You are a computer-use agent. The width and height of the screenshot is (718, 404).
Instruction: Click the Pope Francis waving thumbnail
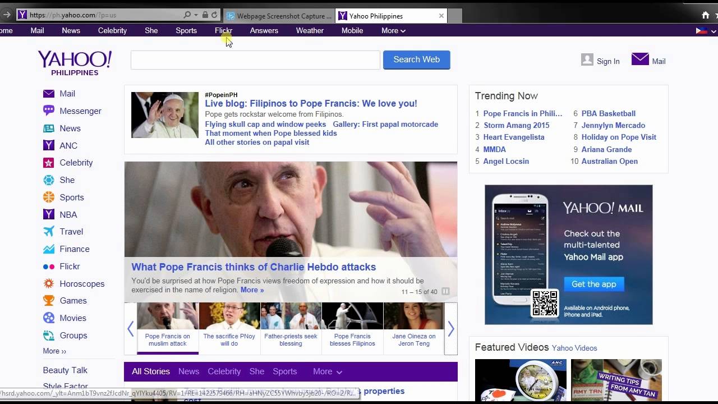point(165,115)
